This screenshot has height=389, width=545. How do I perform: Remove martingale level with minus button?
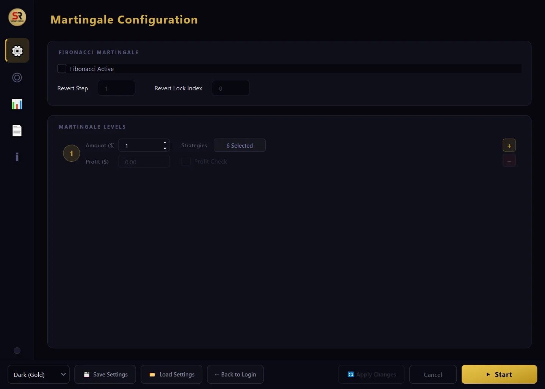tap(509, 161)
